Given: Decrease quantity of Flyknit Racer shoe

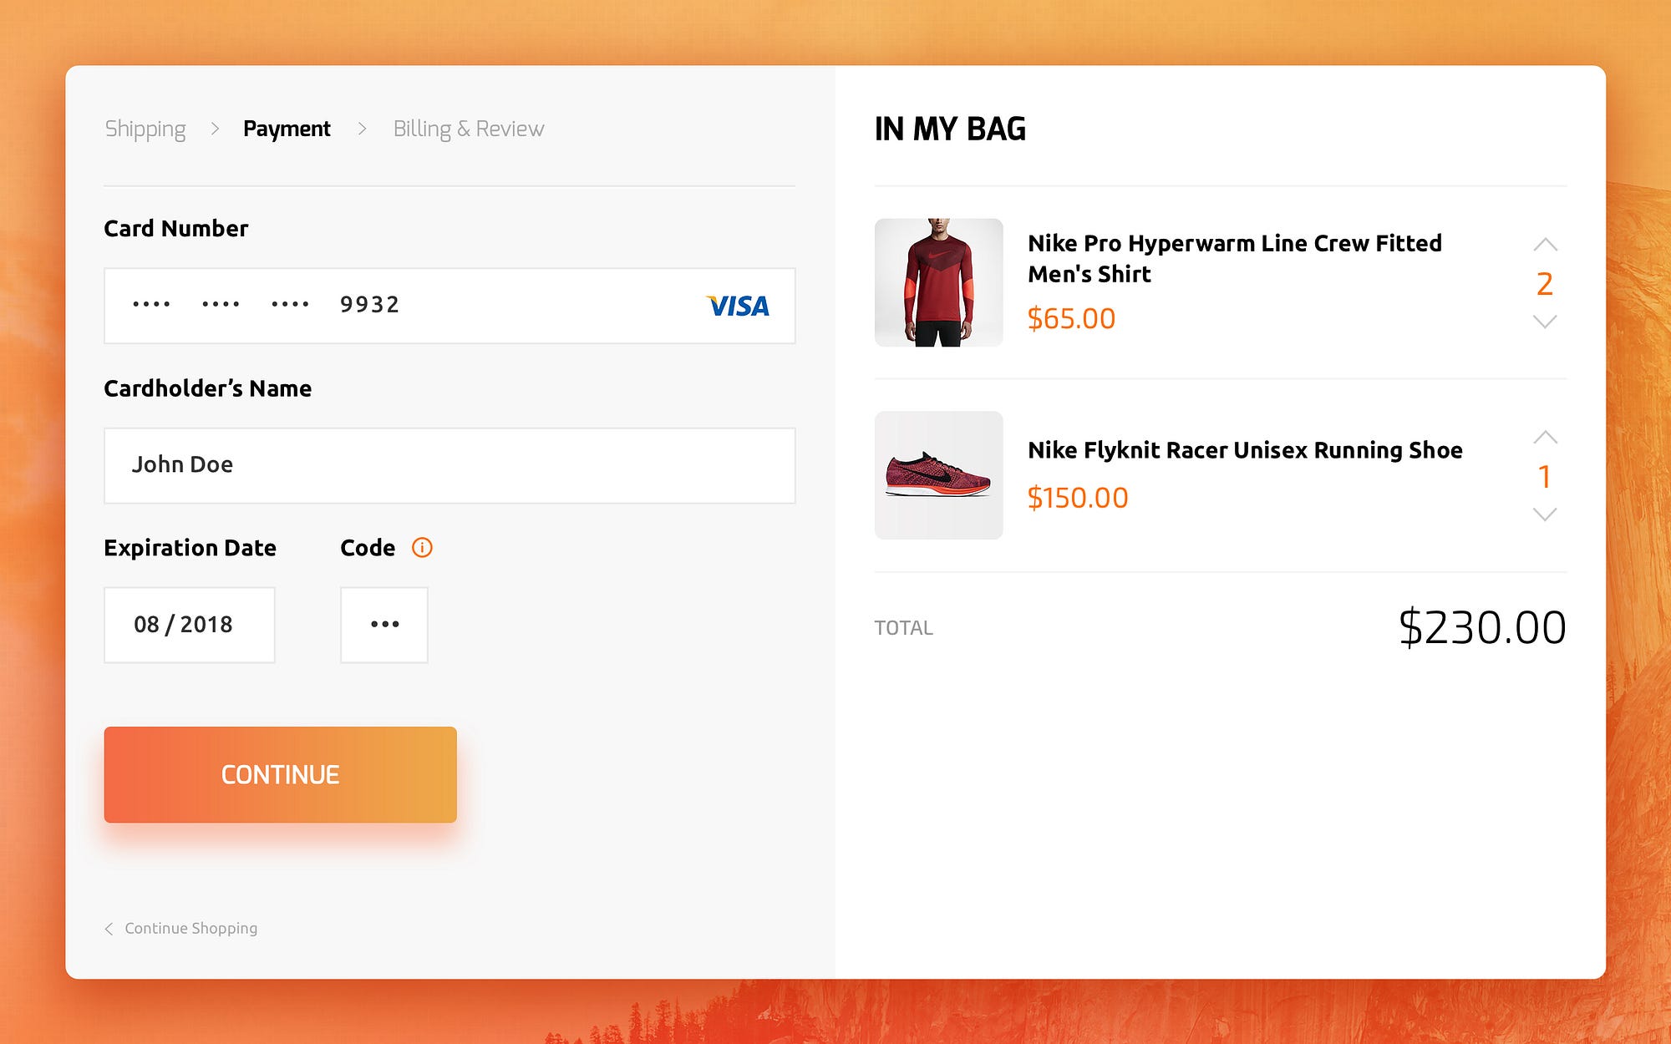Looking at the screenshot, I should [1545, 514].
